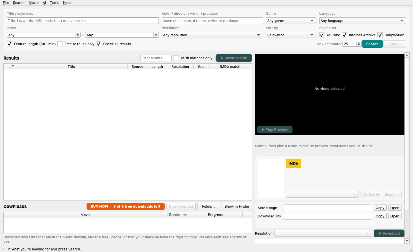Click the Play Preview button

click(275, 129)
